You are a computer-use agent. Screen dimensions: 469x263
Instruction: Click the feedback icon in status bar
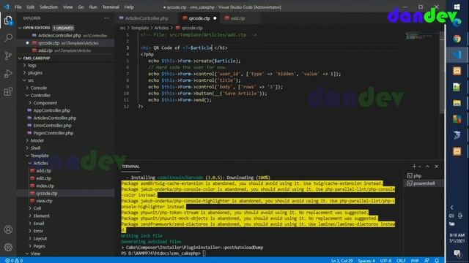[426, 261]
